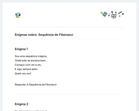Click the teal notebook illustration icon

[x=105, y=14]
